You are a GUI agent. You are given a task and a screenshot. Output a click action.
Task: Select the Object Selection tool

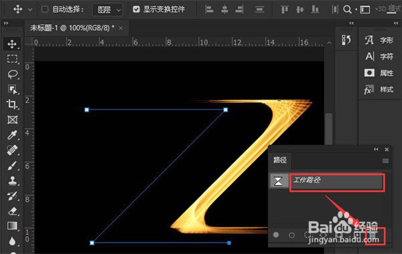tap(12, 90)
